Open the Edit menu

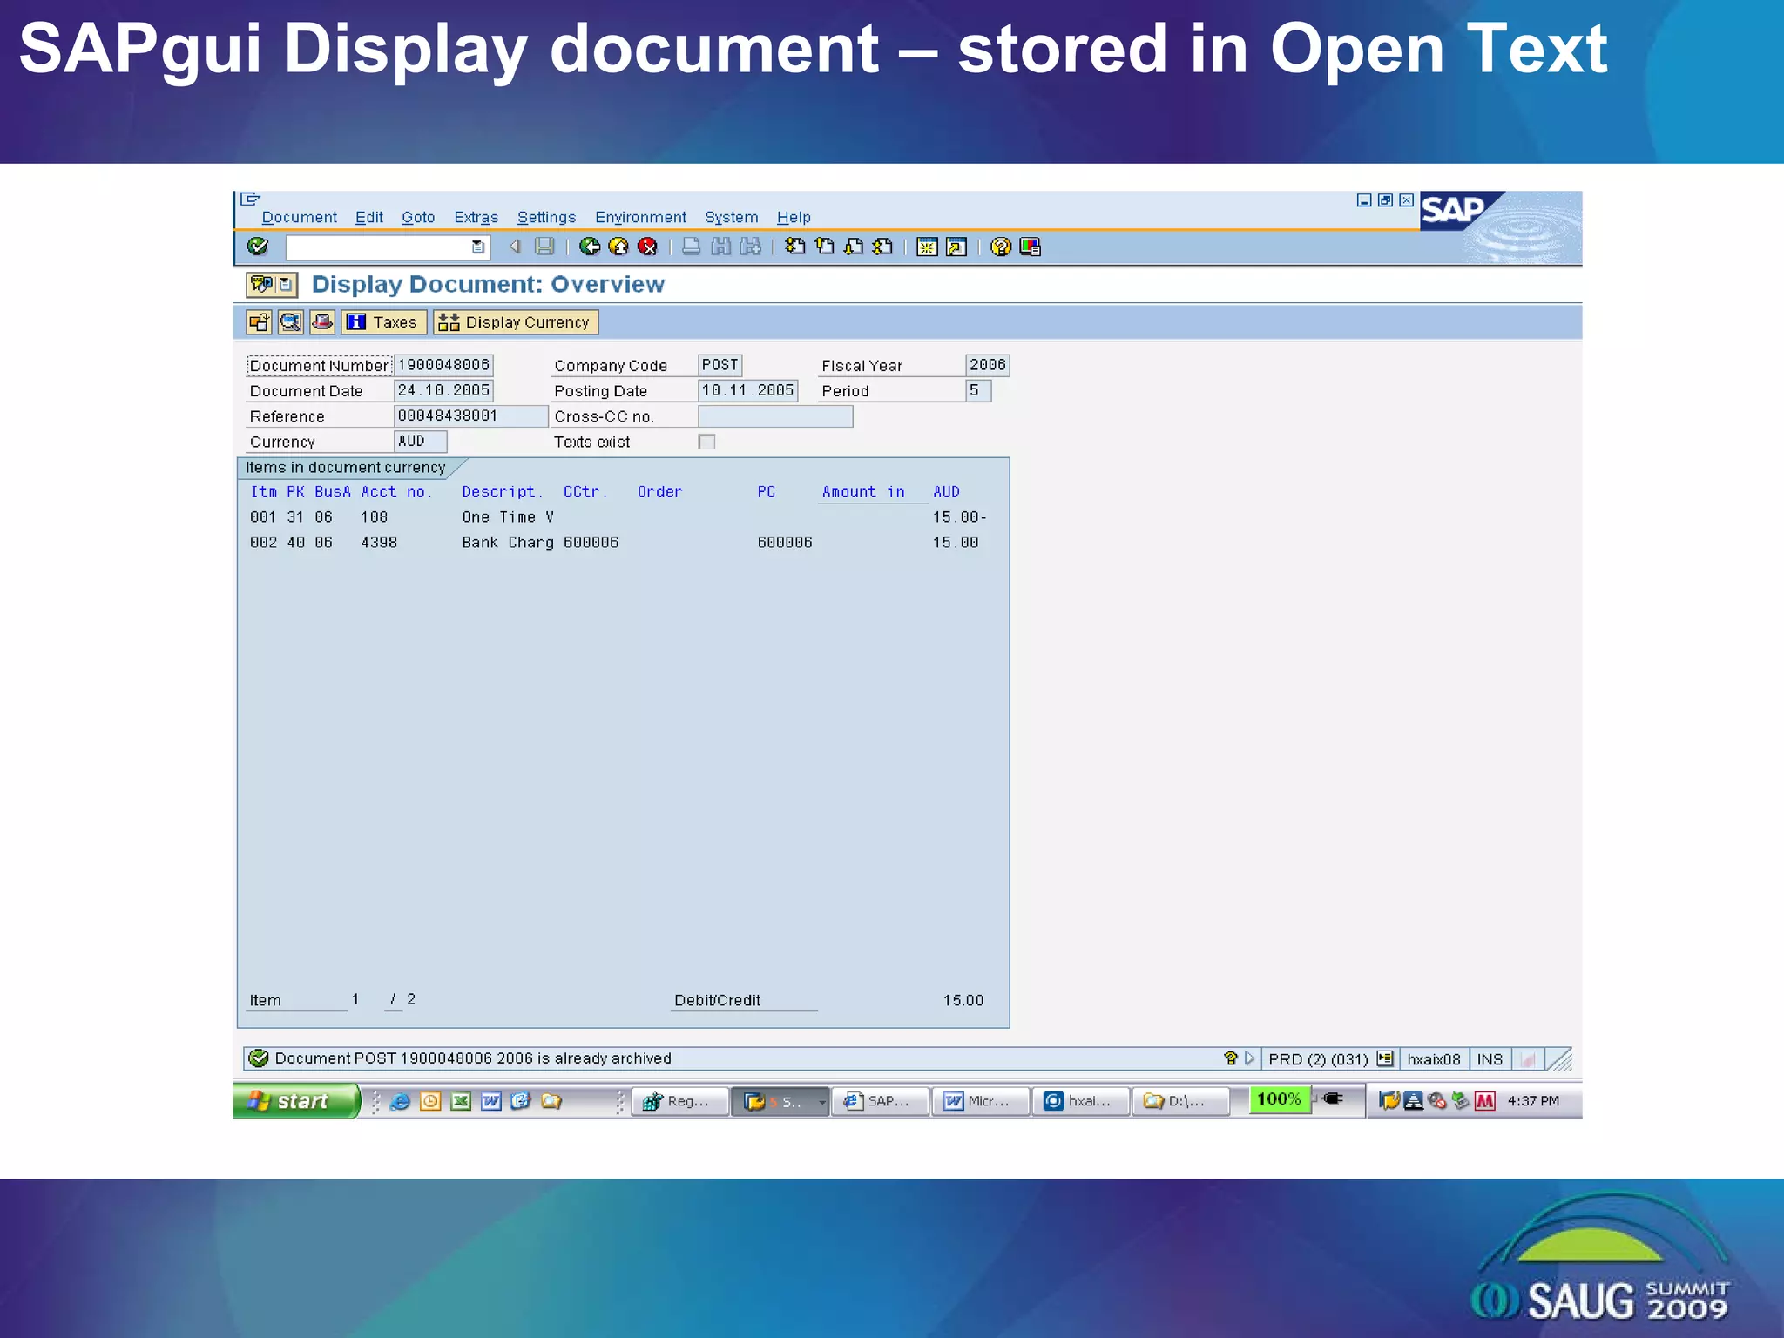[x=369, y=217]
